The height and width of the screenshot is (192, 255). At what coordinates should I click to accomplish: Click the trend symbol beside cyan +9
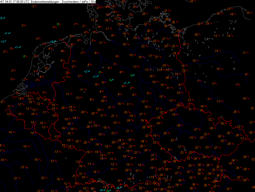point(55,42)
